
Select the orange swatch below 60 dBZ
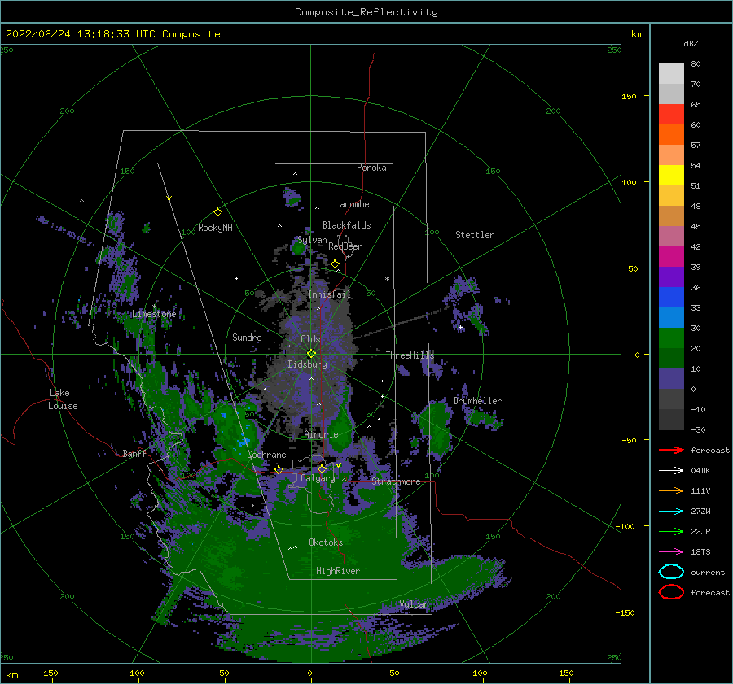tap(671, 134)
